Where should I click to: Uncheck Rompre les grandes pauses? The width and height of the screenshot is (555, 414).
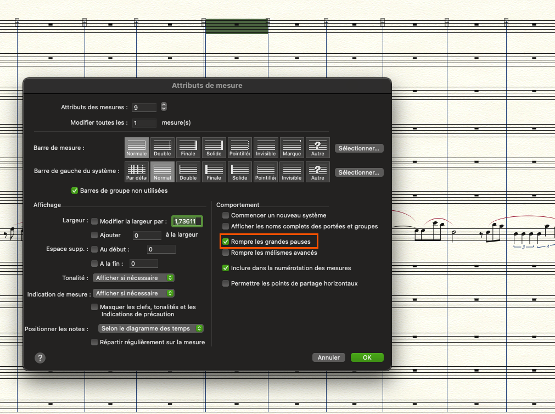226,242
